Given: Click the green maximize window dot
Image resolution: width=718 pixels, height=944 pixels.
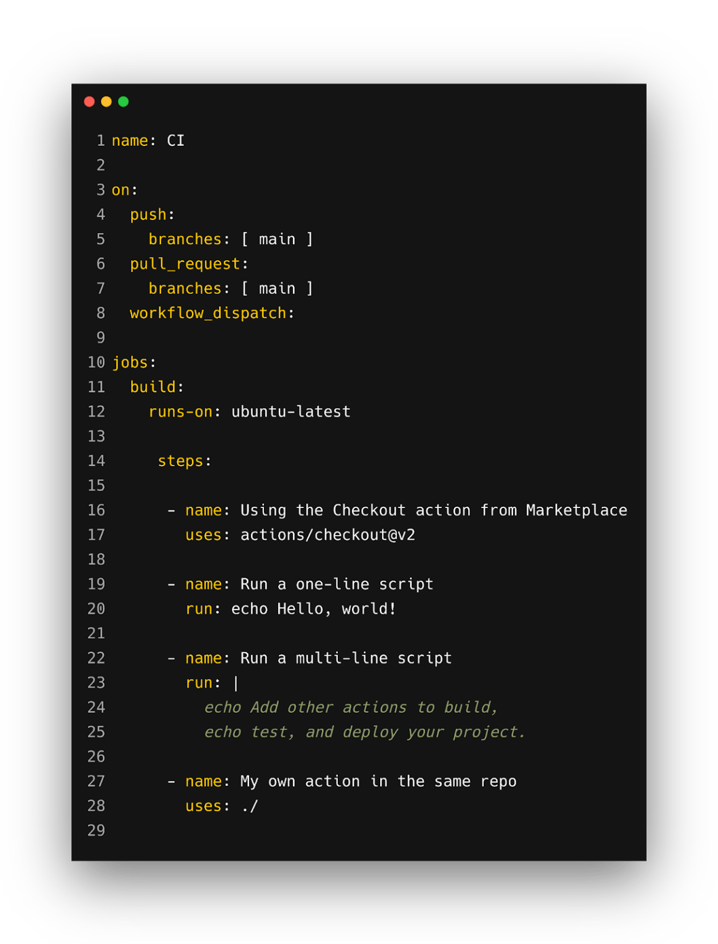Looking at the screenshot, I should pyautogui.click(x=124, y=101).
